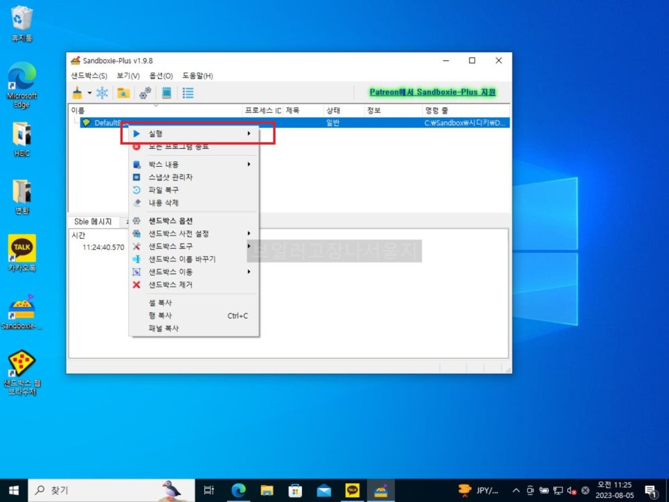Open the gears settings toolbar icon

tap(145, 93)
